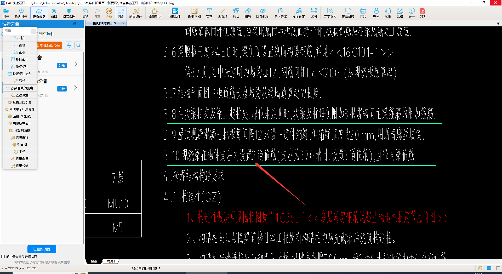Screen dimensions: 502x274
Task: Open the 形状 shapes tool
Action: tap(236, 13)
